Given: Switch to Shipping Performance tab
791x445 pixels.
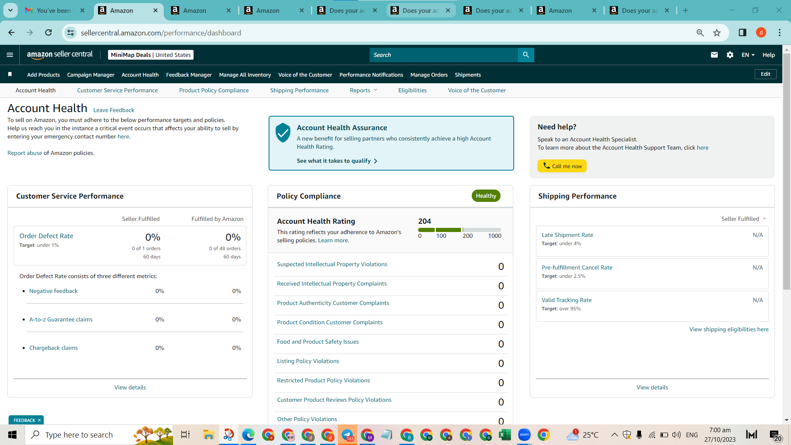Looking at the screenshot, I should pyautogui.click(x=300, y=90).
